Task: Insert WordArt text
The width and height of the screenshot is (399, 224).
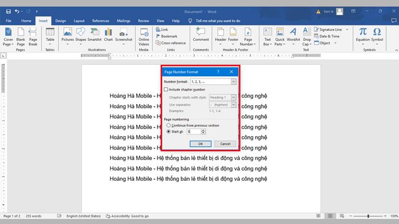Action: pos(293,36)
